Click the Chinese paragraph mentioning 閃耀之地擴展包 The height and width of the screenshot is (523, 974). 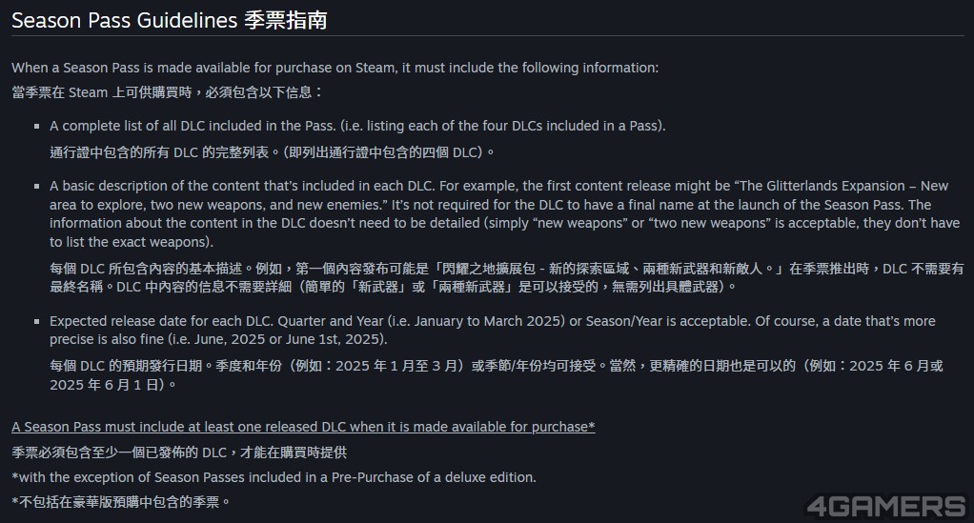point(507,277)
